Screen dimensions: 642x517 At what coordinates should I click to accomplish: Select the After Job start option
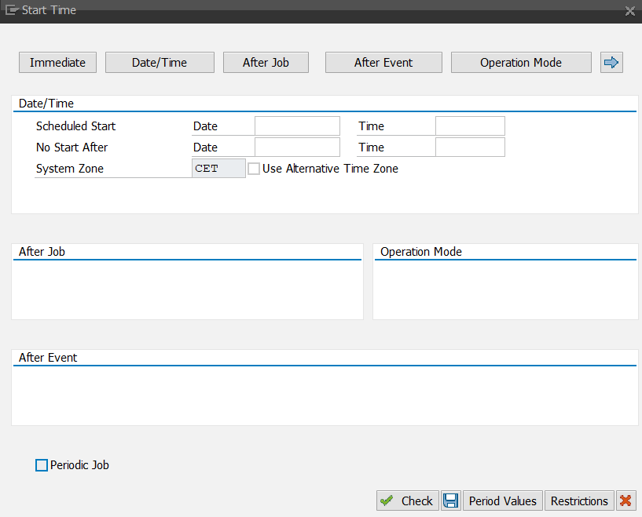(266, 62)
